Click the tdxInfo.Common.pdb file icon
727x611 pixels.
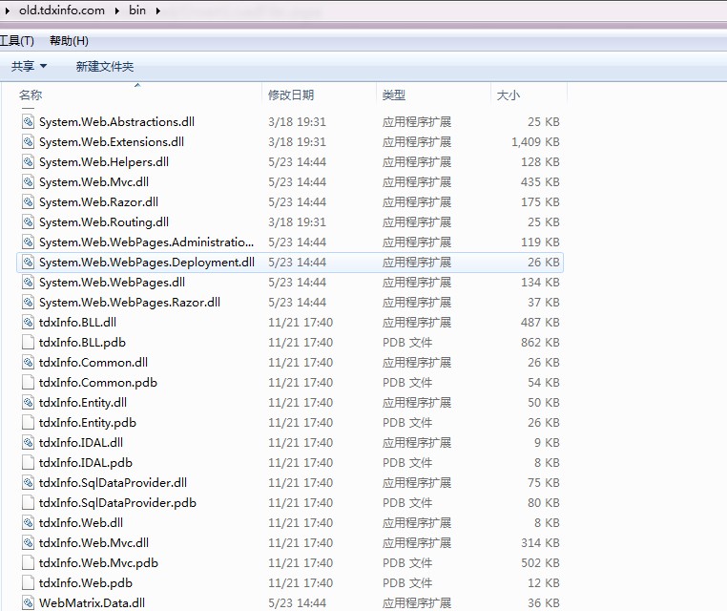pyautogui.click(x=29, y=382)
